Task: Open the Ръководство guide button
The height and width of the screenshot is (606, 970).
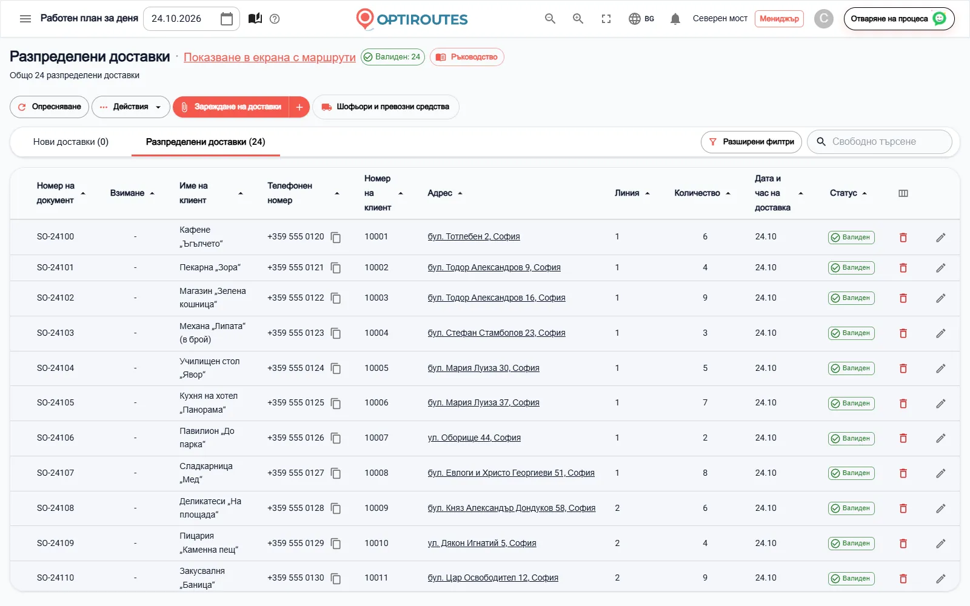Action: [467, 57]
